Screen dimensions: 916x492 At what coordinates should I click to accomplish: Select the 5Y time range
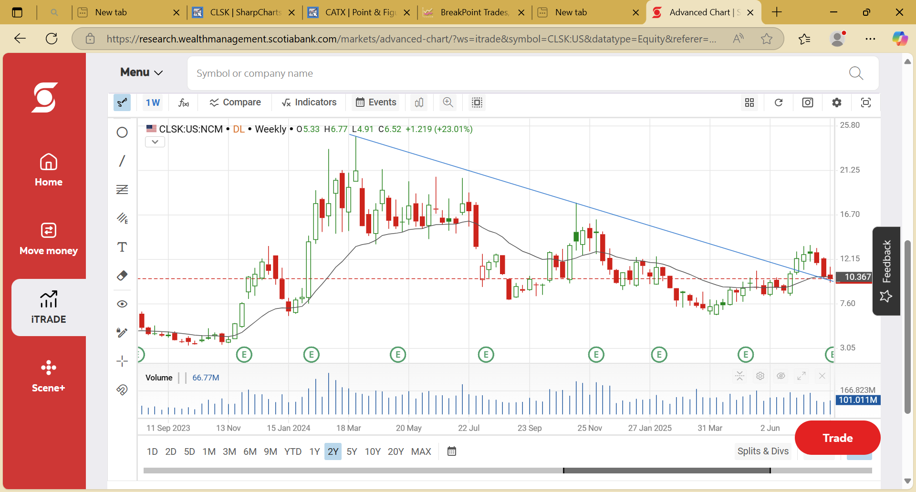pos(352,451)
